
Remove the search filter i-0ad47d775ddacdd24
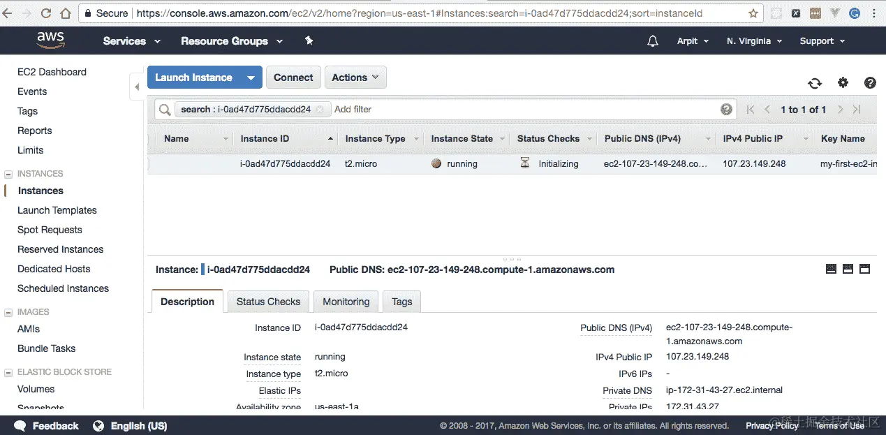point(319,110)
